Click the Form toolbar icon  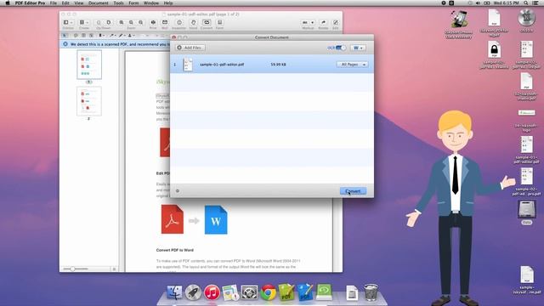click(x=219, y=23)
